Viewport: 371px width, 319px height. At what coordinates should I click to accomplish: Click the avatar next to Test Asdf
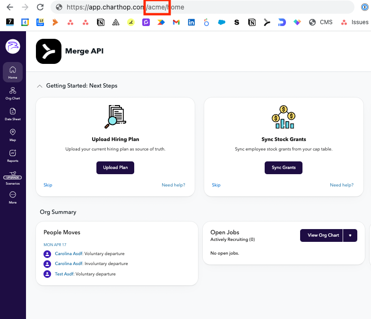click(47, 274)
